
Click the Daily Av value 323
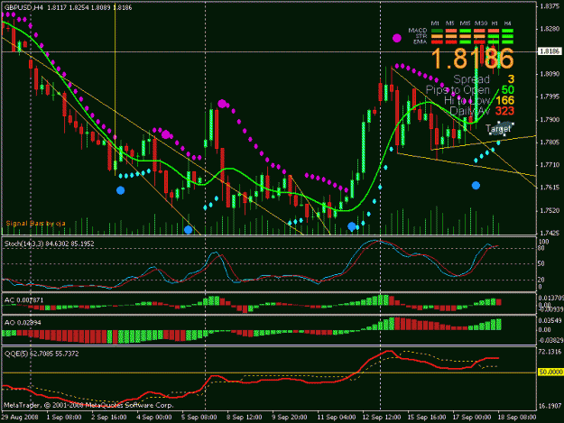tap(504, 111)
